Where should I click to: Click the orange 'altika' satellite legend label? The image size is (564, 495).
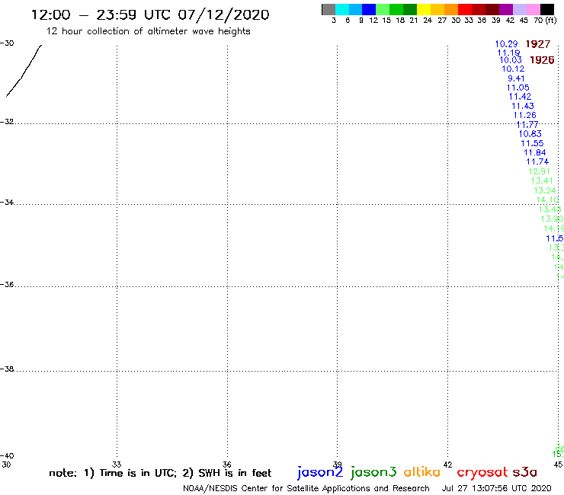[422, 471]
